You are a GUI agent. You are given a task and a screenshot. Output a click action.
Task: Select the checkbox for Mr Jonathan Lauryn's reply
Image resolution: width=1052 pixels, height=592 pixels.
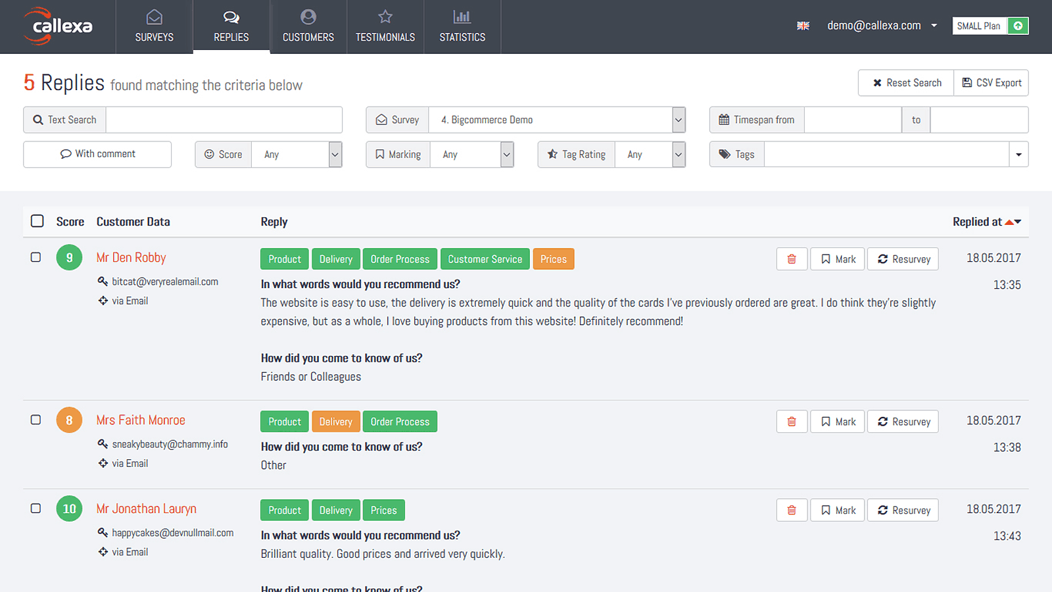(x=36, y=508)
